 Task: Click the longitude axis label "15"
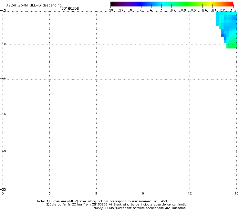[x=236, y=194]
